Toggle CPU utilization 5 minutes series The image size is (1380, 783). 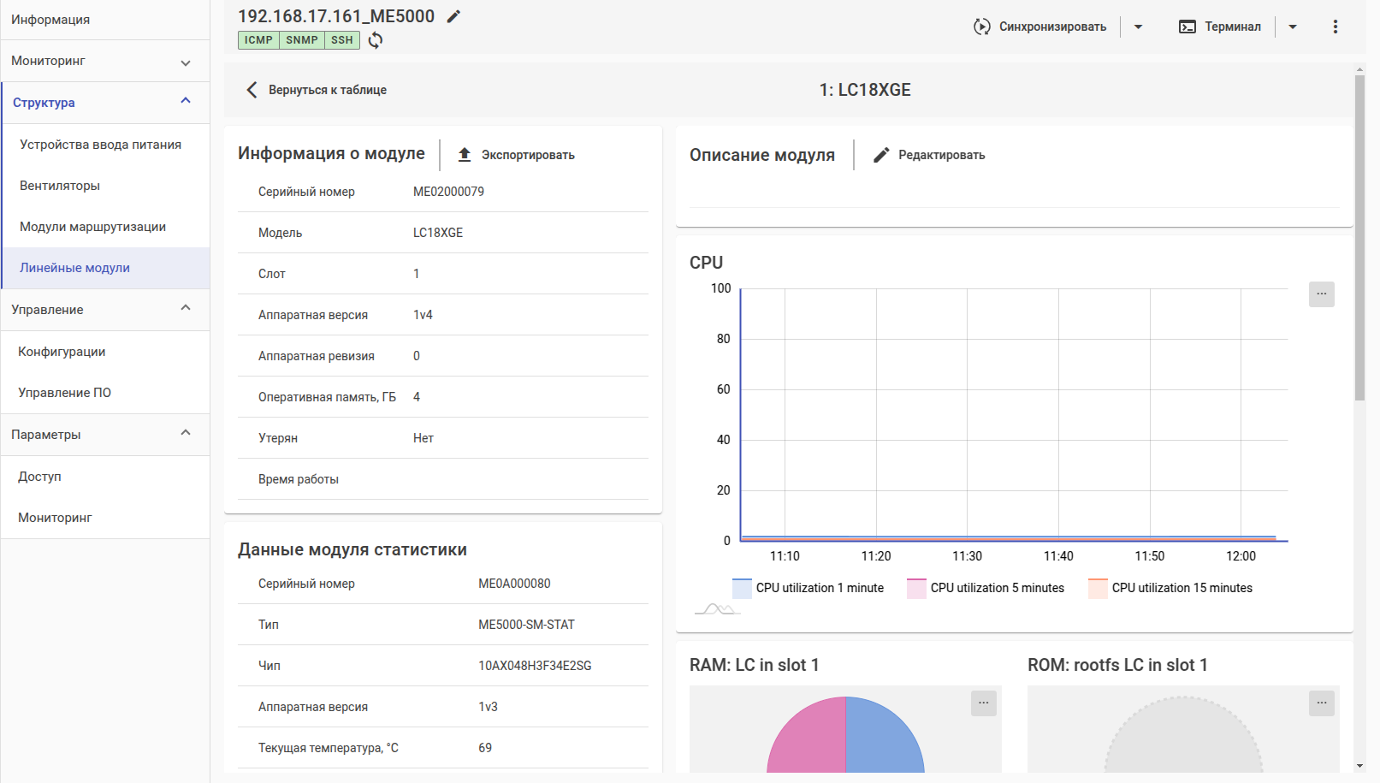[x=986, y=588]
